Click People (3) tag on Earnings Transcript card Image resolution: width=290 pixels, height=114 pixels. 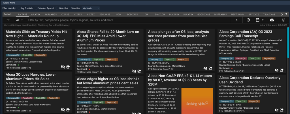point(241,58)
